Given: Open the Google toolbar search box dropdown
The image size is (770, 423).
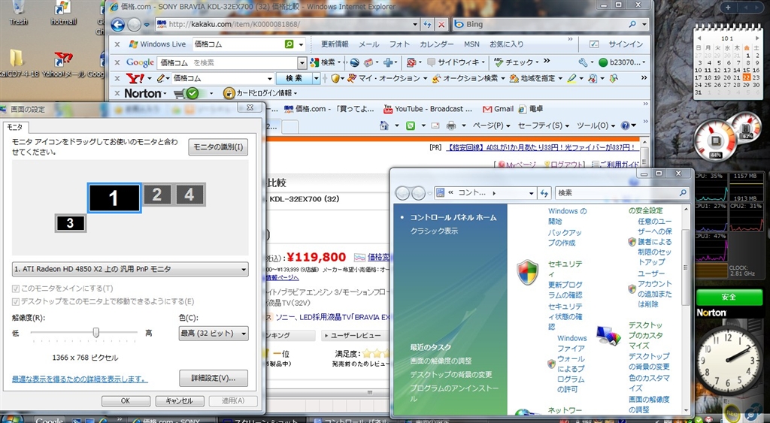Looking at the screenshot, I should [x=302, y=63].
